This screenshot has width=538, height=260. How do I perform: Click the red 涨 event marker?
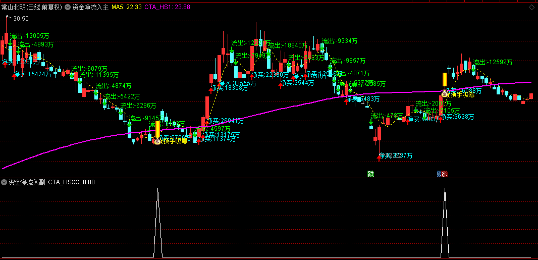coord(444,174)
